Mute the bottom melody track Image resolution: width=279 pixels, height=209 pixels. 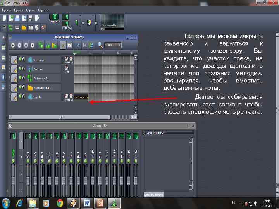(x=20, y=96)
